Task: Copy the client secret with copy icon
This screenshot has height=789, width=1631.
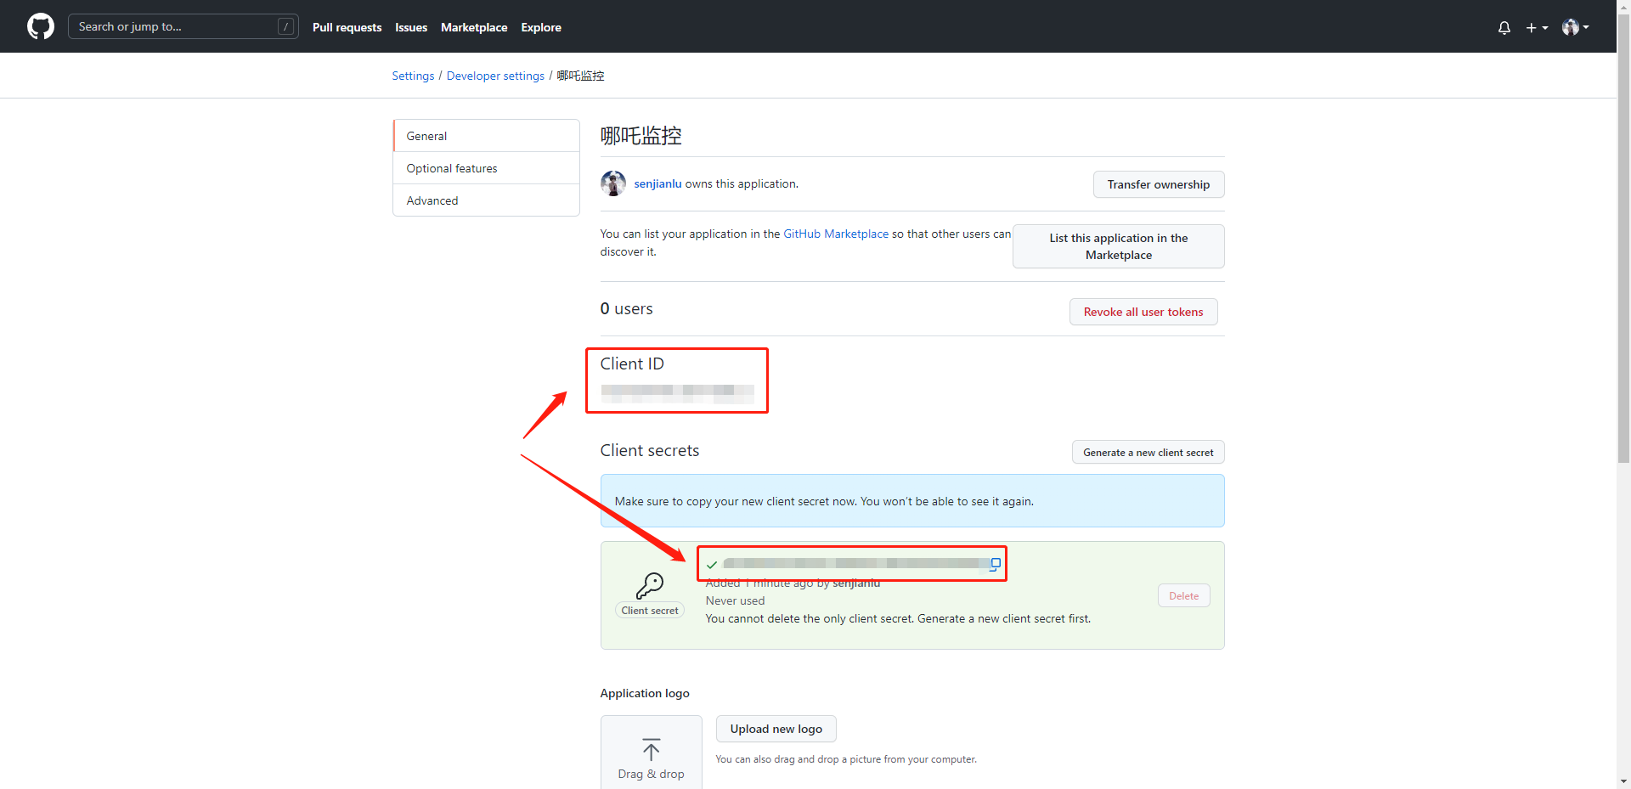Action: pos(995,564)
